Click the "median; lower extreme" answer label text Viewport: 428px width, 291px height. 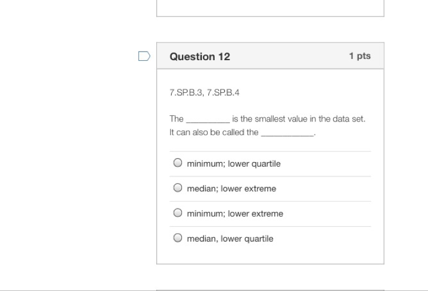pos(231,188)
